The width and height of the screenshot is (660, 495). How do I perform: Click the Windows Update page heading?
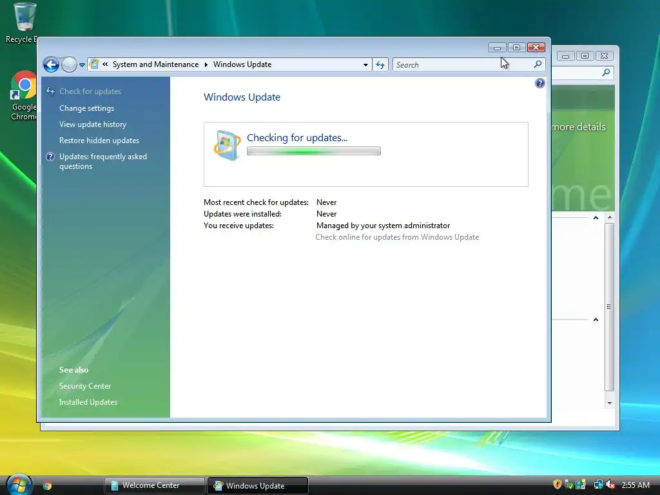242,97
